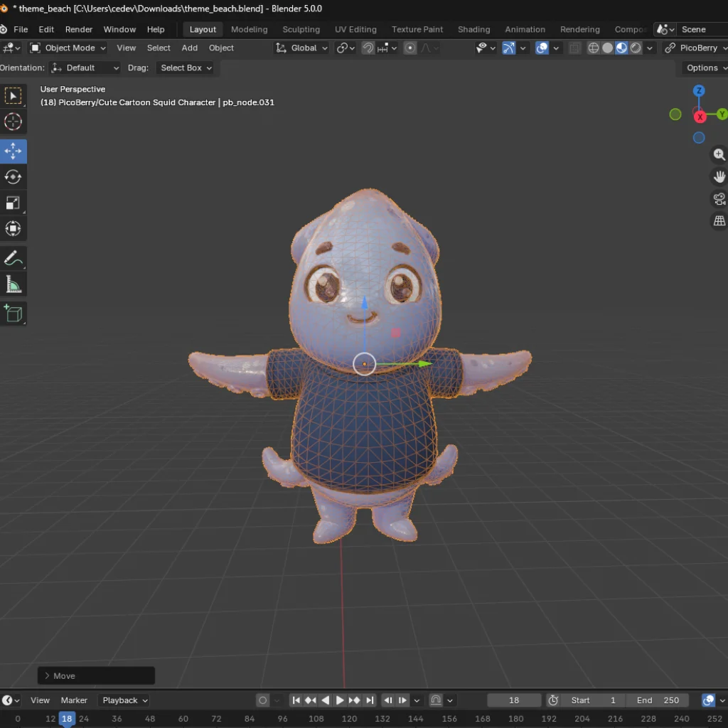This screenshot has height=728, width=728.
Task: Open Global transform orientation dropdown
Action: point(301,48)
